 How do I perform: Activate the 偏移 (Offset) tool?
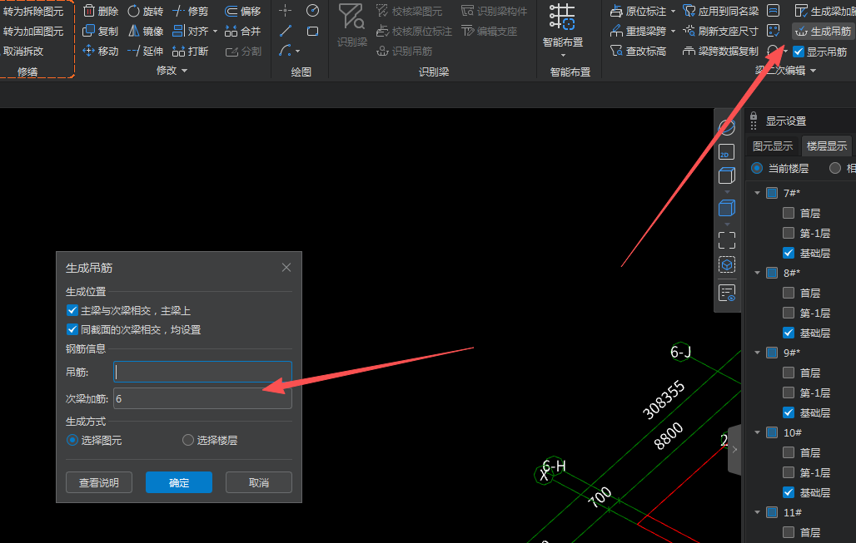pyautogui.click(x=243, y=11)
